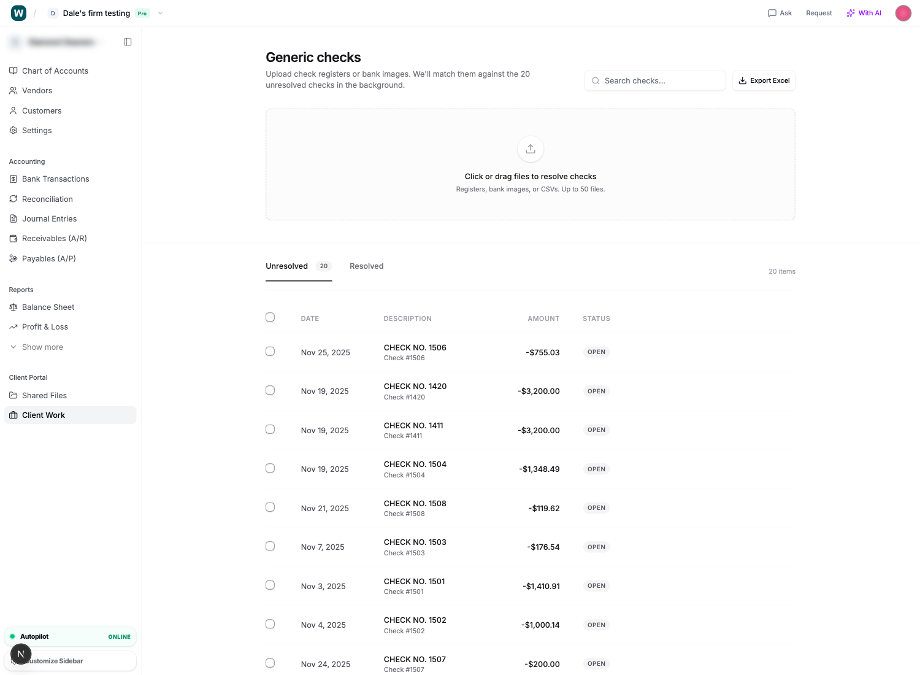920x675 pixels.
Task: Open the workspace switcher next to Dale's firm testing
Action: pyautogui.click(x=160, y=13)
